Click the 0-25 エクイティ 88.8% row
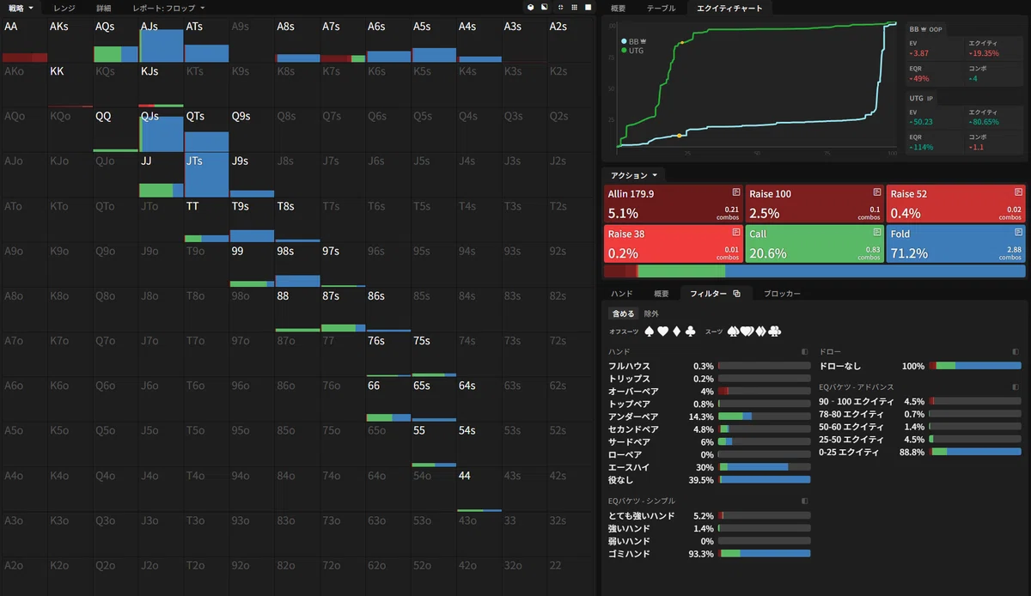The height and width of the screenshot is (596, 1031). click(x=920, y=452)
